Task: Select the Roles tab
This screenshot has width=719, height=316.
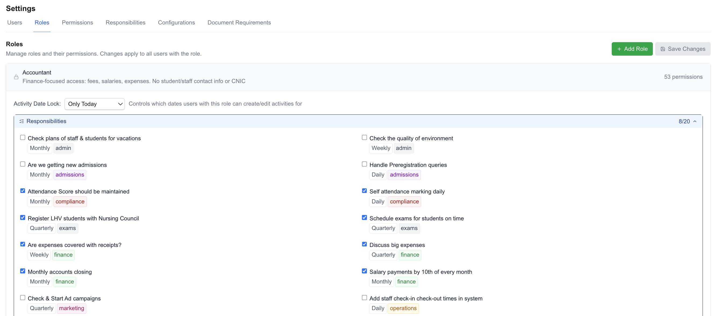Action: pos(42,23)
